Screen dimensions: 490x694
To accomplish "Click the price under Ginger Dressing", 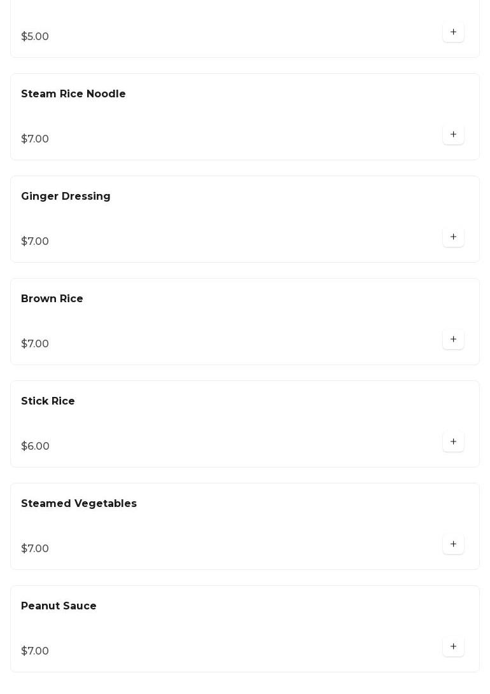I will (x=35, y=242).
